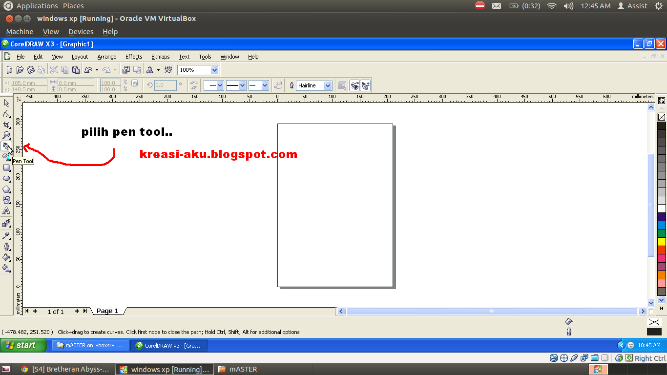
Task: Select the Polygon tool
Action: click(6, 189)
